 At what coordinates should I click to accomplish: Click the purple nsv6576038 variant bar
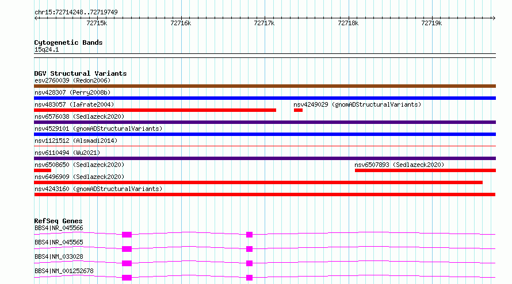pos(265,122)
